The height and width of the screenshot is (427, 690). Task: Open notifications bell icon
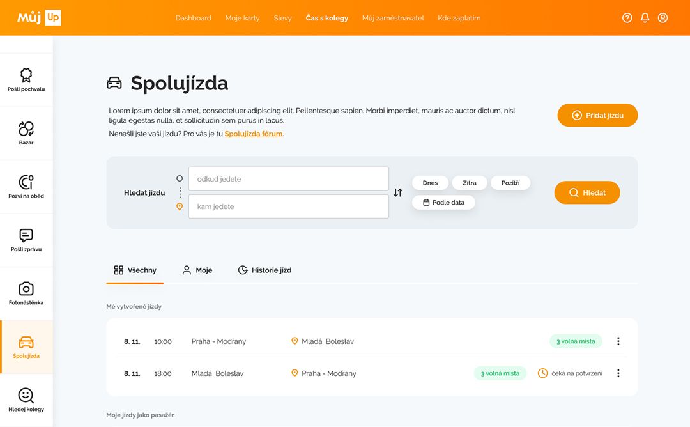[645, 18]
